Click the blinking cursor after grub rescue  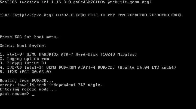point(33,95)
